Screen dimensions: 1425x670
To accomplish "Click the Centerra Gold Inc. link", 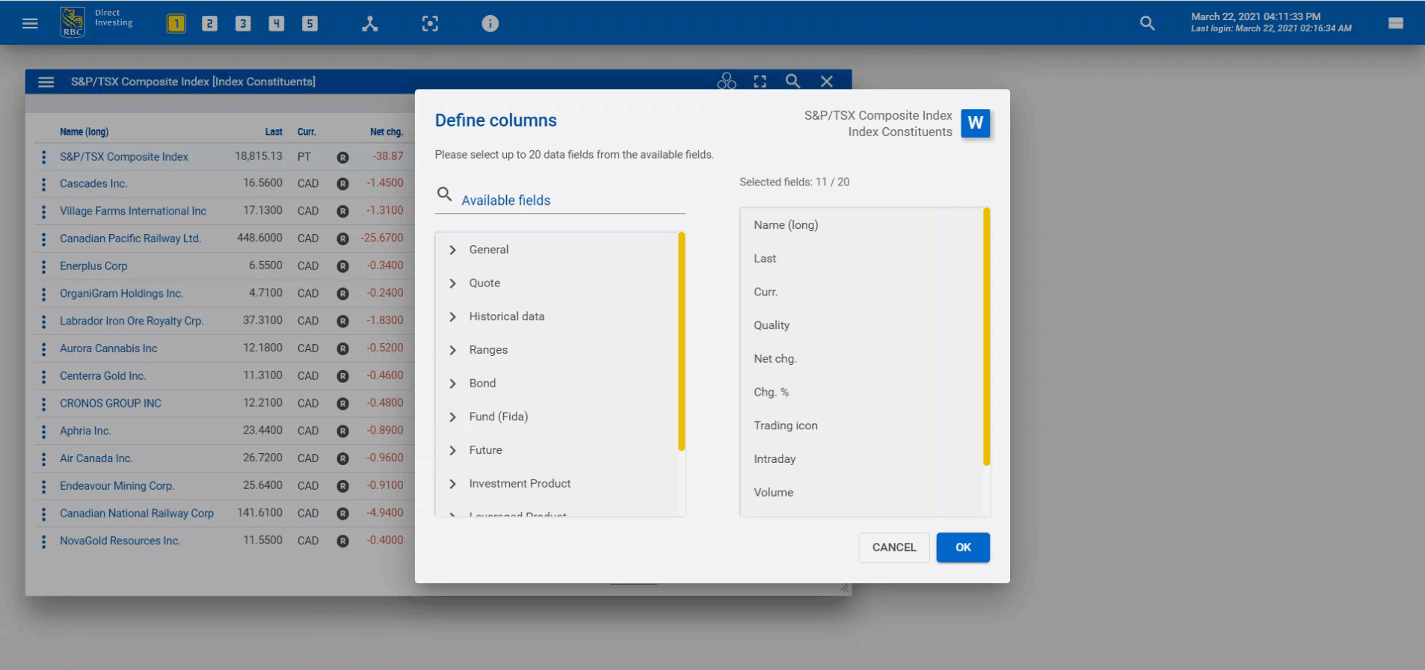I will coord(102,376).
